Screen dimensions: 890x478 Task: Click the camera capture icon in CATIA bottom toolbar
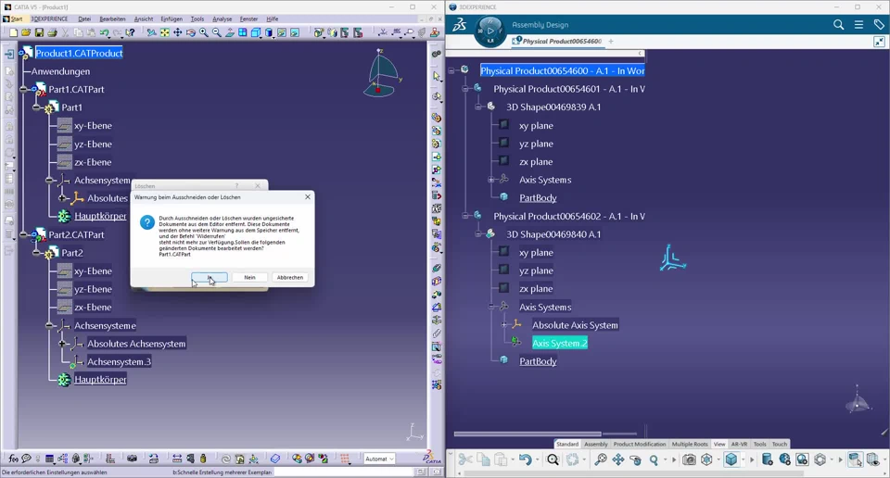click(x=133, y=459)
